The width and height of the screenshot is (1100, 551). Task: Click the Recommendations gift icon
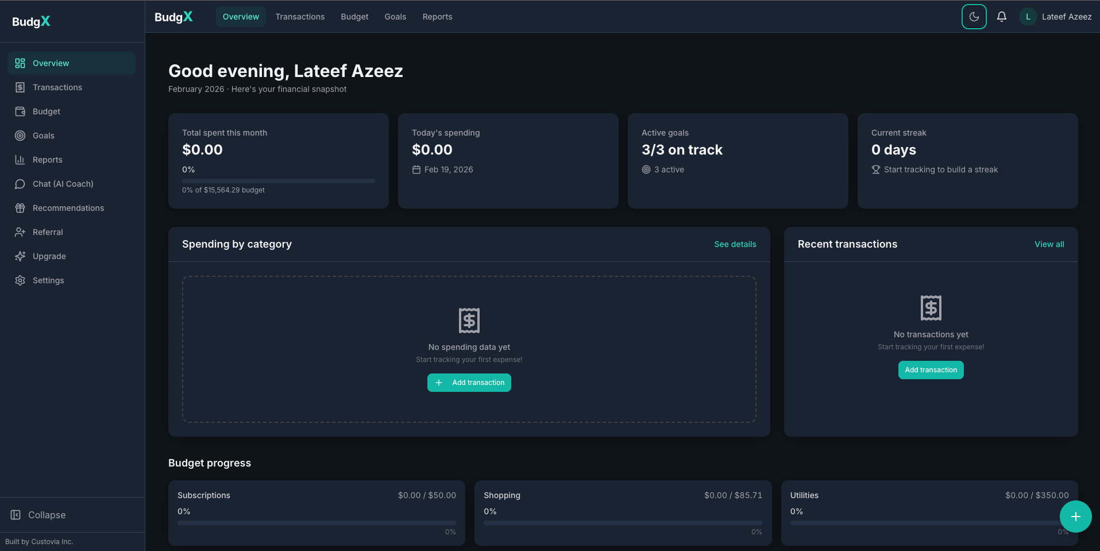click(20, 208)
